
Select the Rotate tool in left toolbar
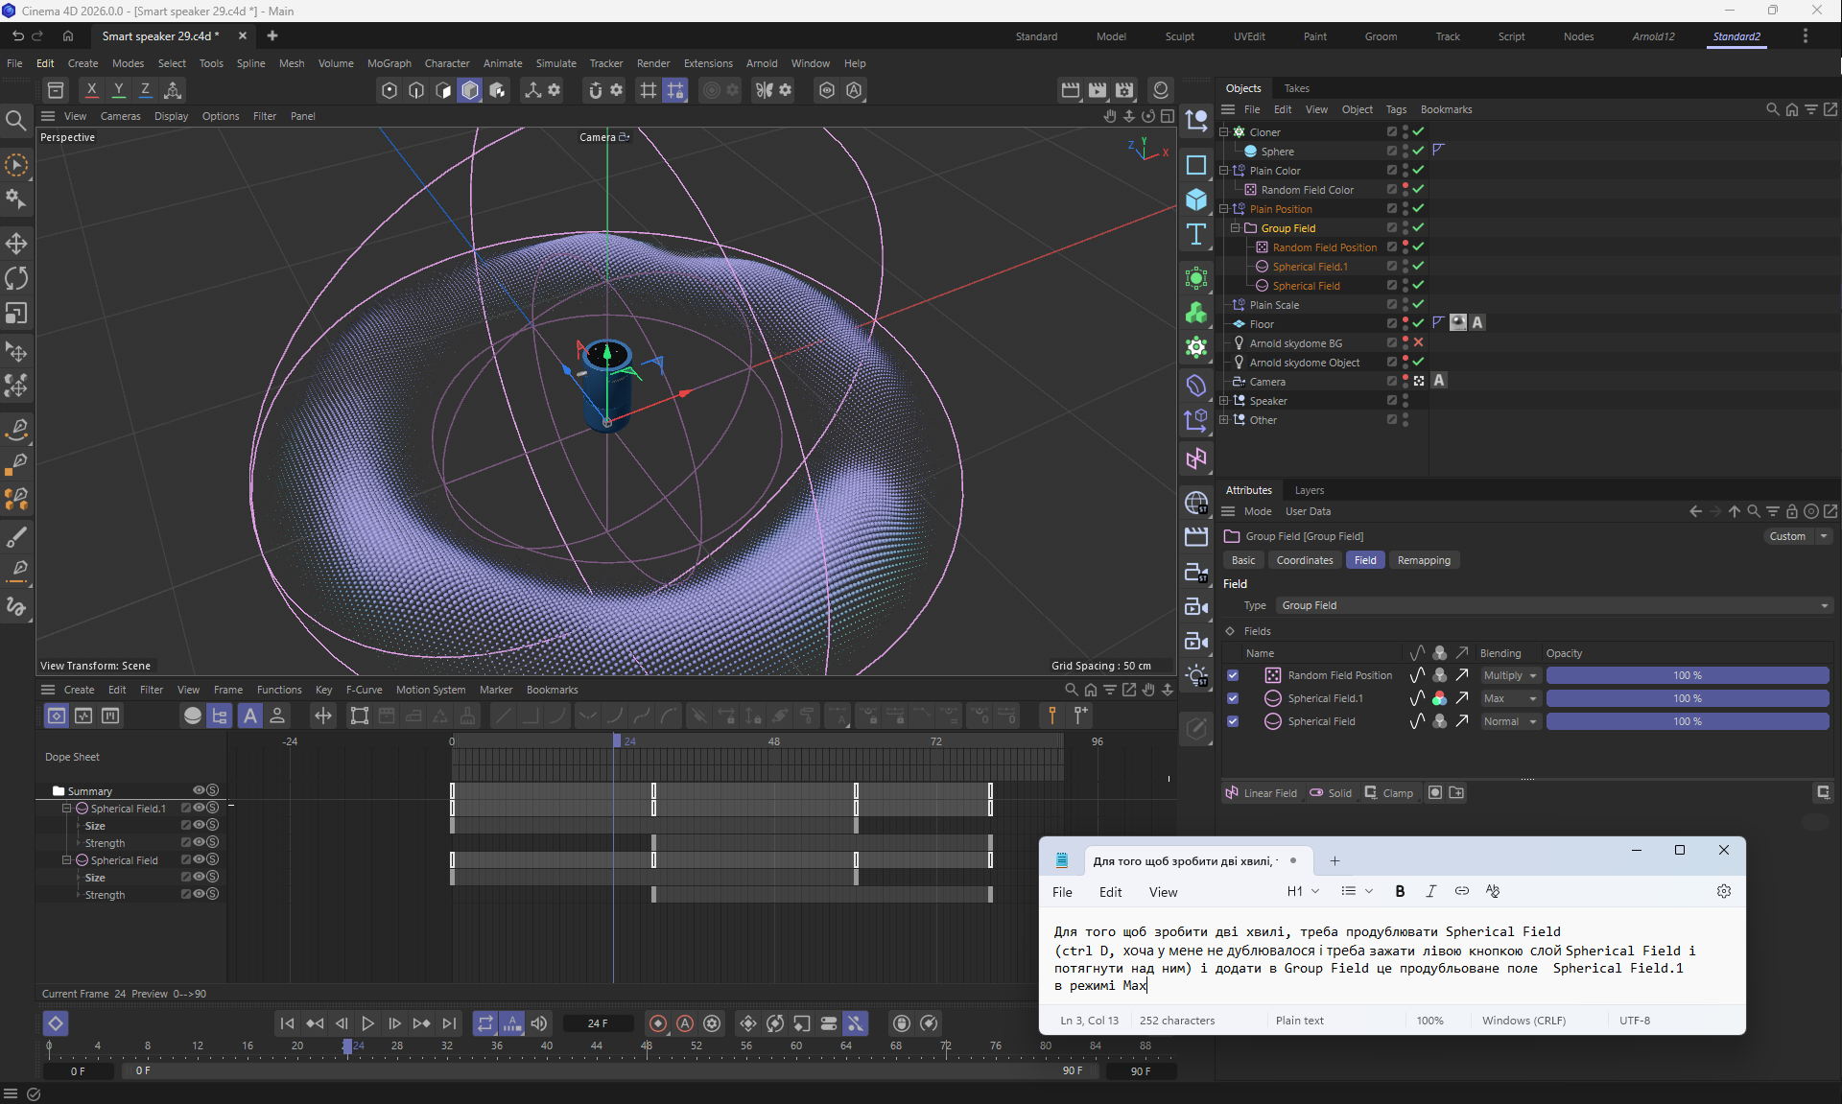tap(16, 278)
